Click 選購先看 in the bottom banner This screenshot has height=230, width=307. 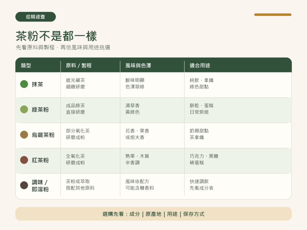coord(113,214)
